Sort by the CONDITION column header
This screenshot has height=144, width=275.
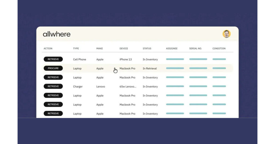[219, 49]
